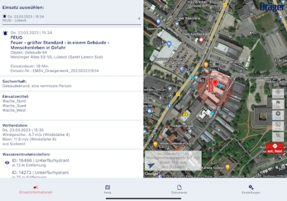
Task: Tap the alarm bell icon beside FEUG
Action: click(x=6, y=33)
